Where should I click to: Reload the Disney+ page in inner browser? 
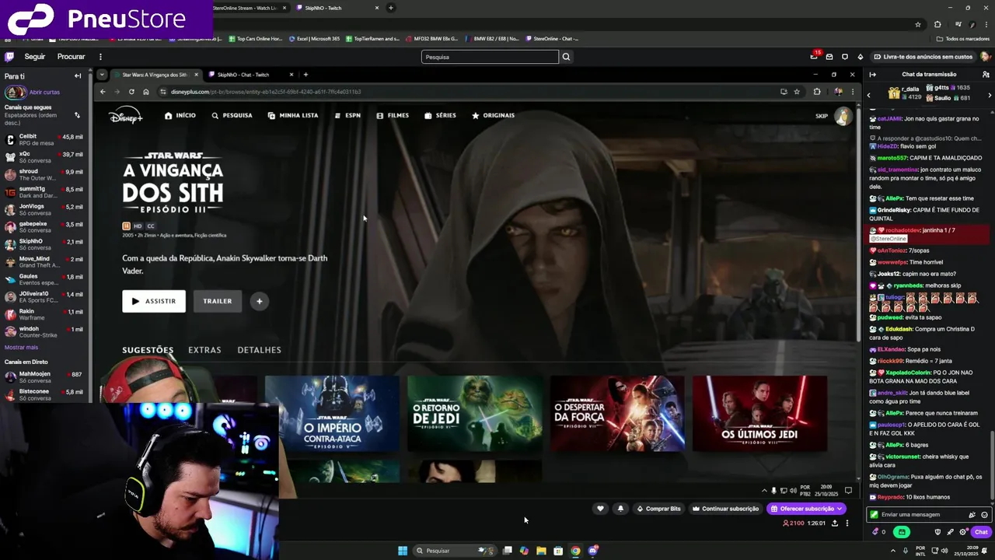(x=131, y=92)
